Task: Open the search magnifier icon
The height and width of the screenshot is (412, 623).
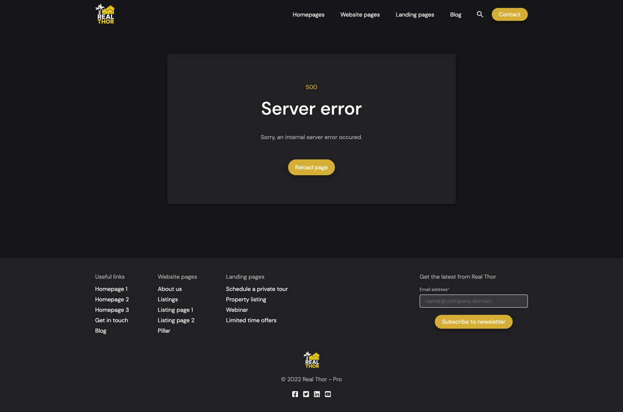Action: (480, 15)
